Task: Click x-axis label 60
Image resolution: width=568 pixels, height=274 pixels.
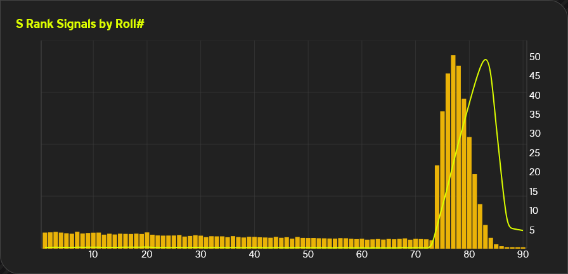Action: [361, 254]
